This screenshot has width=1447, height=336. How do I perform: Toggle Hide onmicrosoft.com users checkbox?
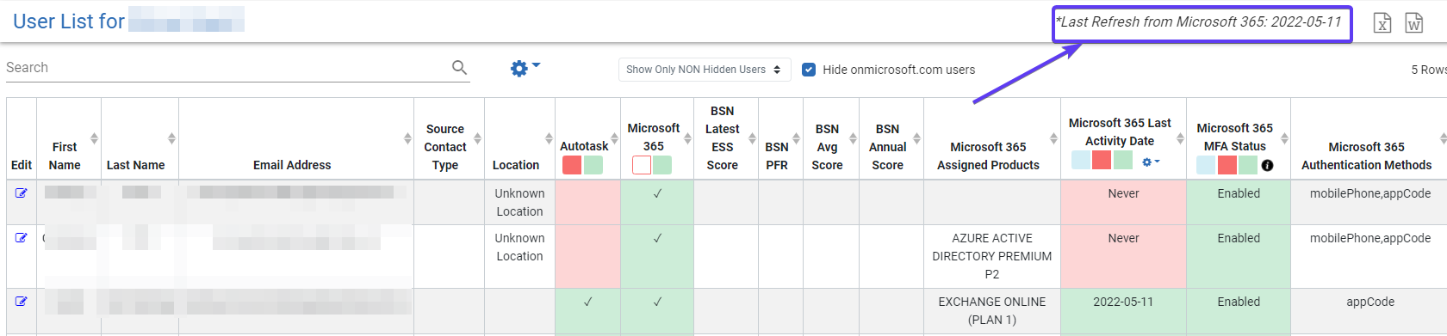click(809, 70)
